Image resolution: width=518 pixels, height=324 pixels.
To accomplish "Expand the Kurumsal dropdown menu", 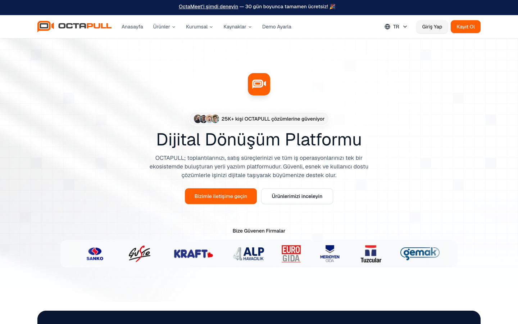I will tap(199, 27).
